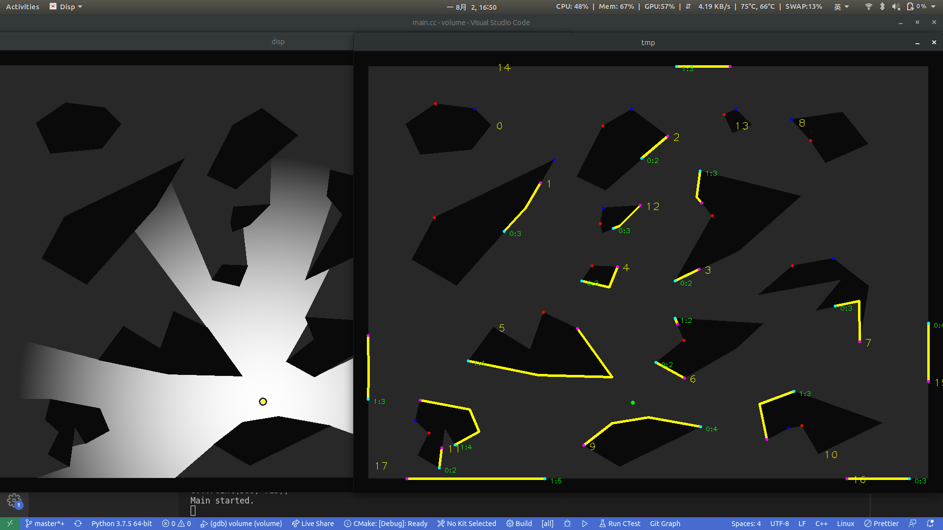Image resolution: width=943 pixels, height=530 pixels.
Task: Open the 英 input language dropdown
Action: tap(841, 6)
